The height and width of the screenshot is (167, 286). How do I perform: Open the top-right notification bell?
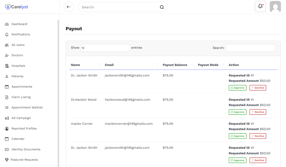260,6
